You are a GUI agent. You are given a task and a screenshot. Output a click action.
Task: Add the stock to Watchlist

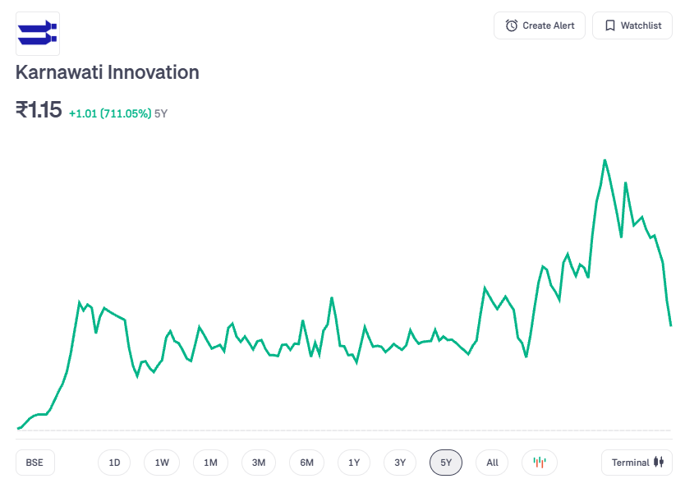point(632,25)
